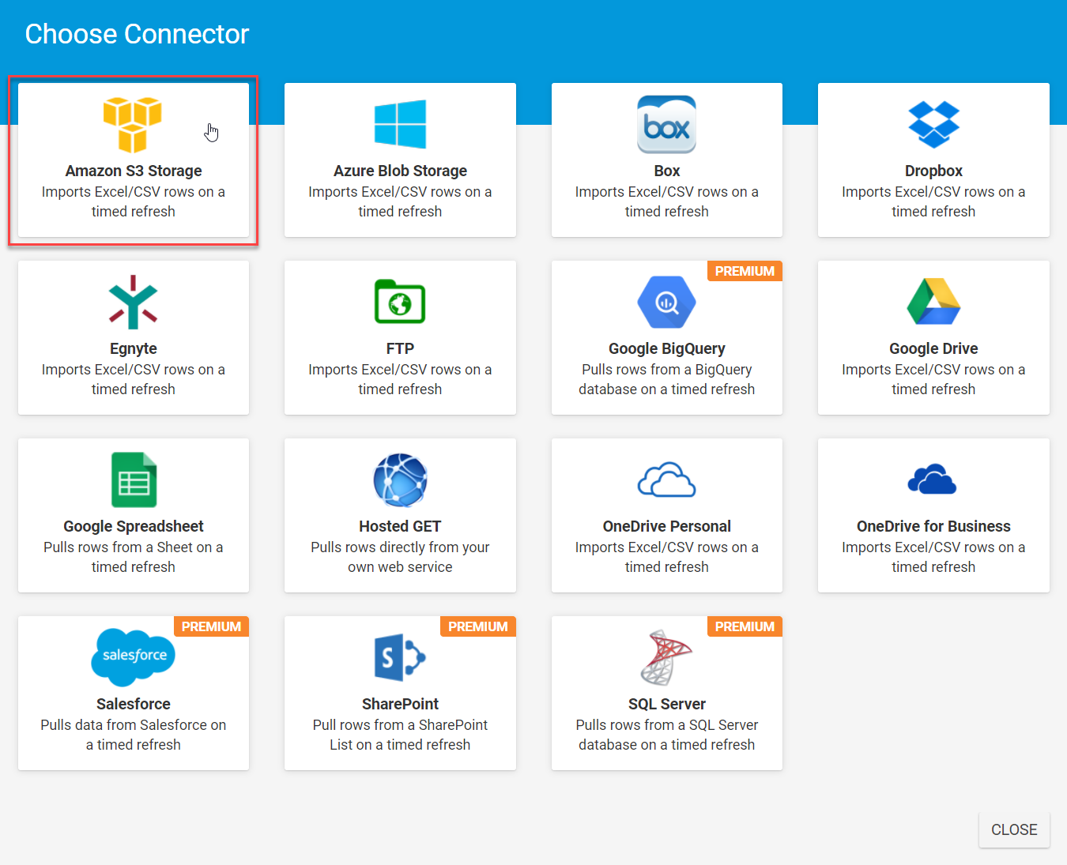
Task: Click 'Pulls data from Salesforce' description
Action: point(134,735)
